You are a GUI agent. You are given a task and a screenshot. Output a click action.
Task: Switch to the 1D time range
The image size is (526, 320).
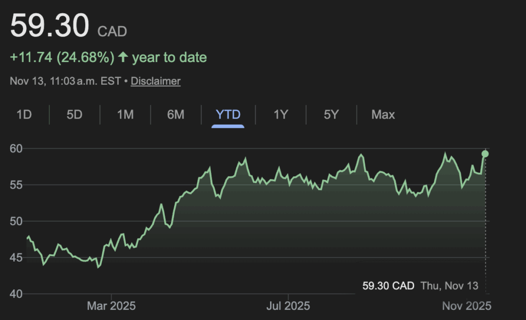(24, 114)
